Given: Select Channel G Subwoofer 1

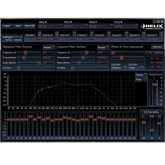Looking at the screenshot, I should coord(137,39).
